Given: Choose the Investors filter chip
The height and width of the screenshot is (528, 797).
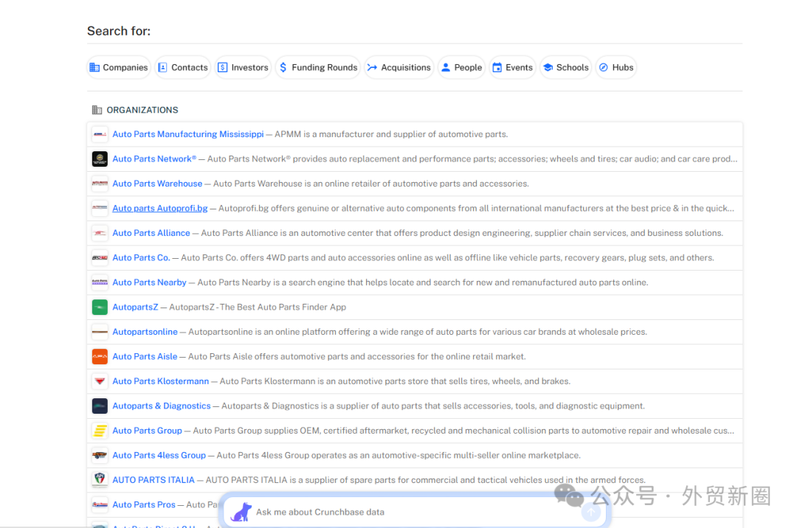Looking at the screenshot, I should pos(244,68).
